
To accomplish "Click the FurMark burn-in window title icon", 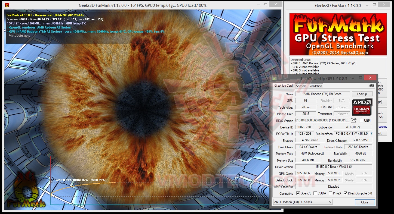I will (7, 5).
